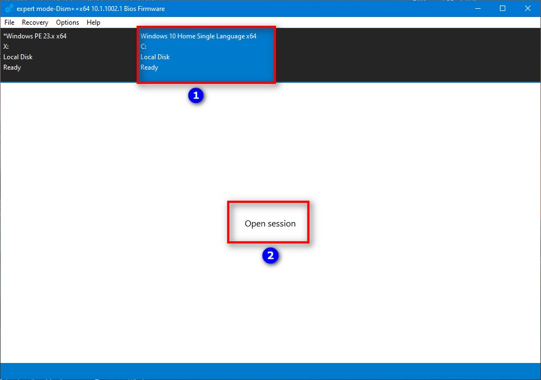Click the blue circle marker numbered 2

pos(270,256)
